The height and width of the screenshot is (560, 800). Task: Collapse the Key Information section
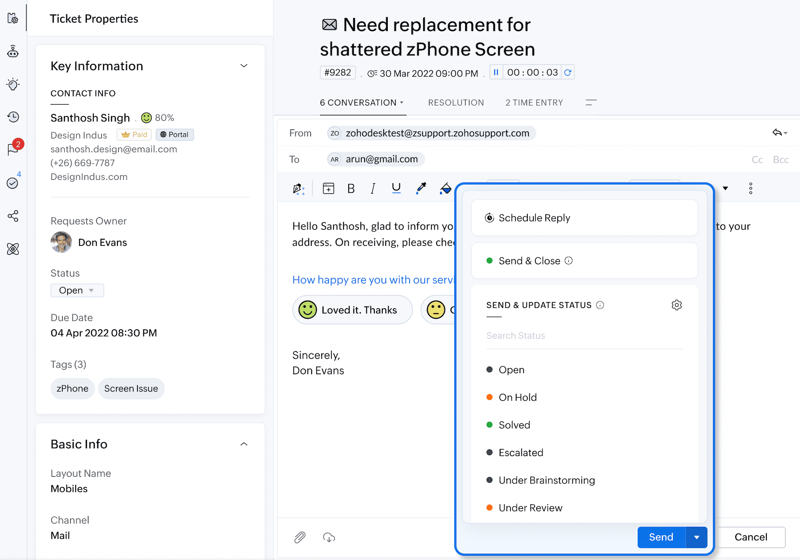[244, 66]
